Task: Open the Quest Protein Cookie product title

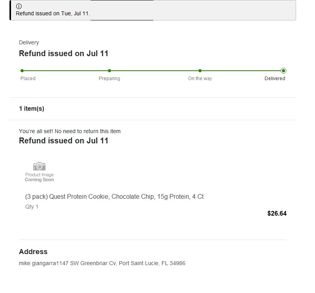Action: coord(114,197)
